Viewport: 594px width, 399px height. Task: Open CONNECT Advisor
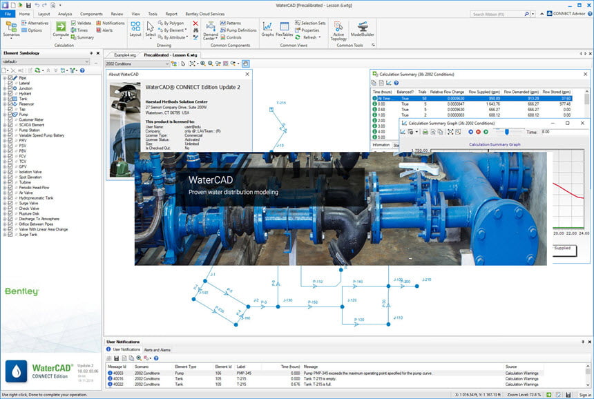point(566,14)
